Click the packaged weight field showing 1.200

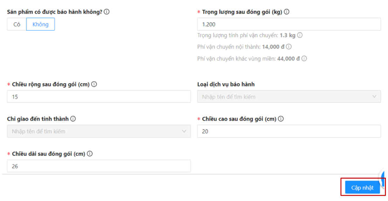(x=289, y=24)
